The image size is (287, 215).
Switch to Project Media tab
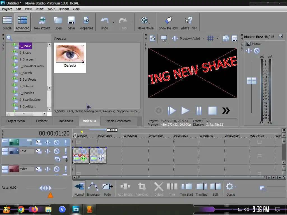[16, 121]
